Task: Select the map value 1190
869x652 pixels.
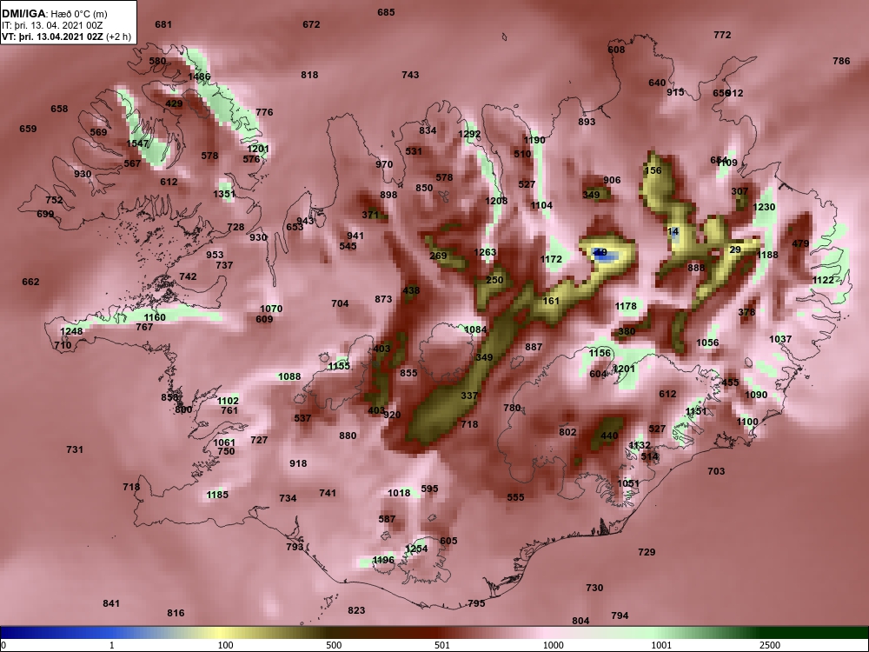Action: pos(534,140)
